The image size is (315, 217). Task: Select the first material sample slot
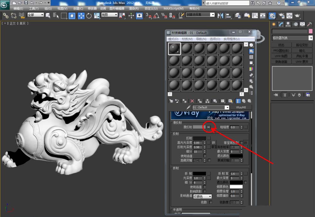[x=174, y=48]
